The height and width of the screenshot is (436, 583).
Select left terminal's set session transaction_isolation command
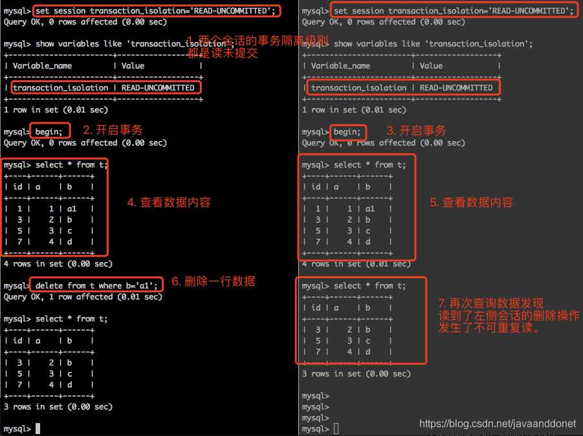(155, 11)
